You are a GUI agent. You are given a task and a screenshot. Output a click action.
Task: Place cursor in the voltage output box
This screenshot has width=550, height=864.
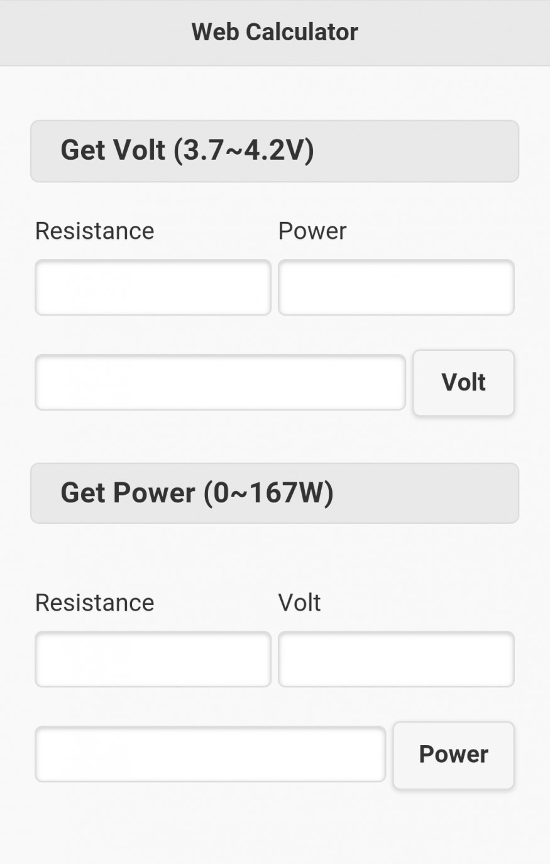point(220,382)
